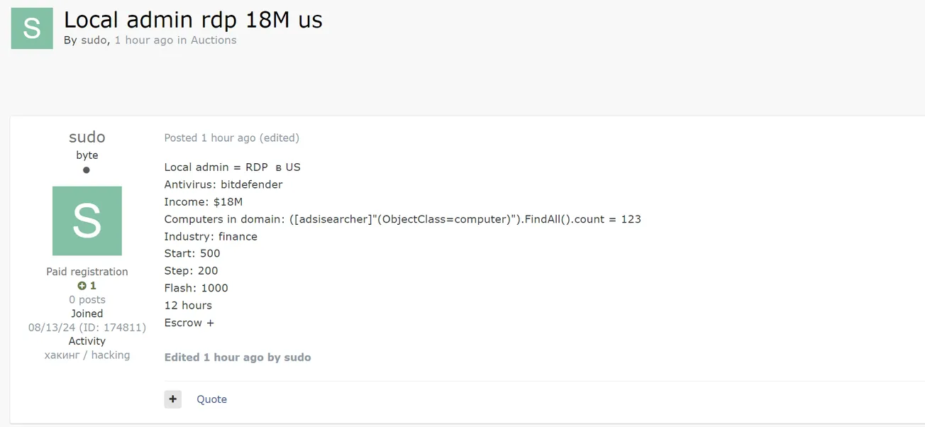The height and width of the screenshot is (427, 925).
Task: Click the "хакинг / hacking" activity text
Action: click(87, 355)
